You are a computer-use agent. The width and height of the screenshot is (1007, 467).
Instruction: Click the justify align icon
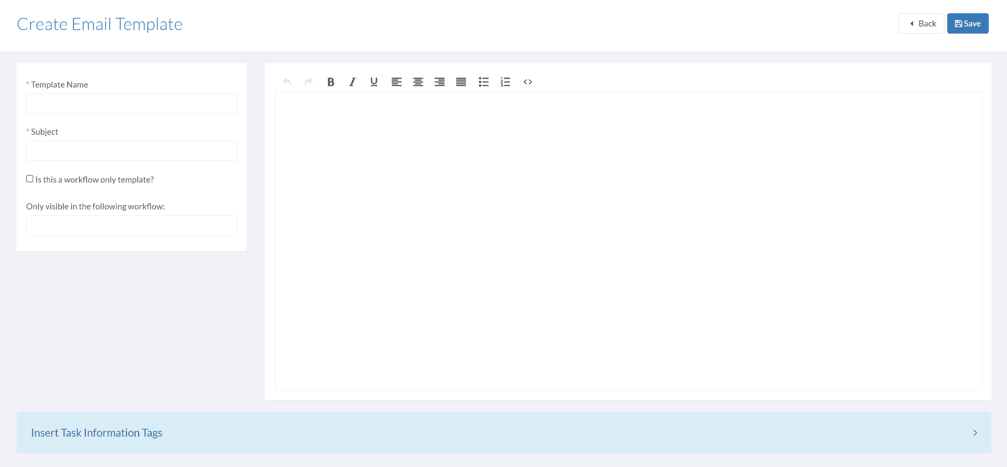point(462,81)
